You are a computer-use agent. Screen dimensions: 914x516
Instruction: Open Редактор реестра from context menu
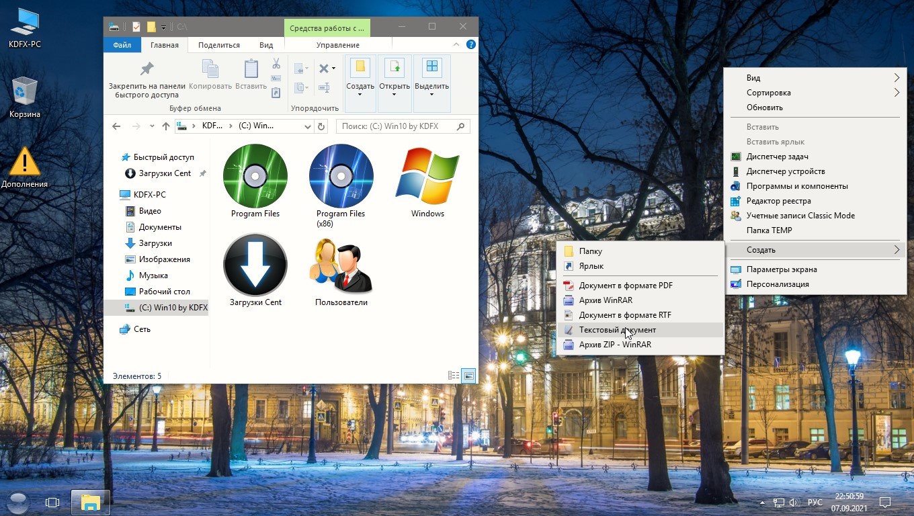815,201
